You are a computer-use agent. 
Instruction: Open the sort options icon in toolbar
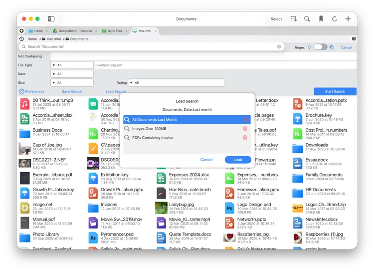coord(294,19)
